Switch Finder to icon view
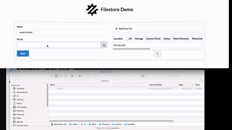This screenshot has width=232, height=130. pyautogui.click(x=52, y=76)
